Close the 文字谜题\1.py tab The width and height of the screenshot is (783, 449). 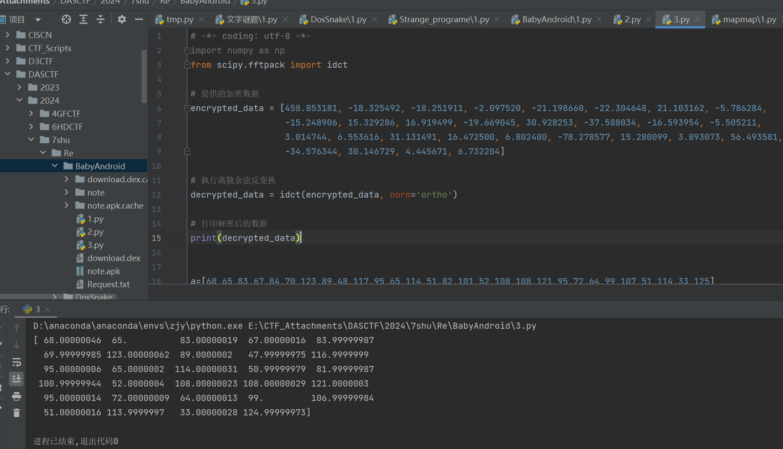285,19
